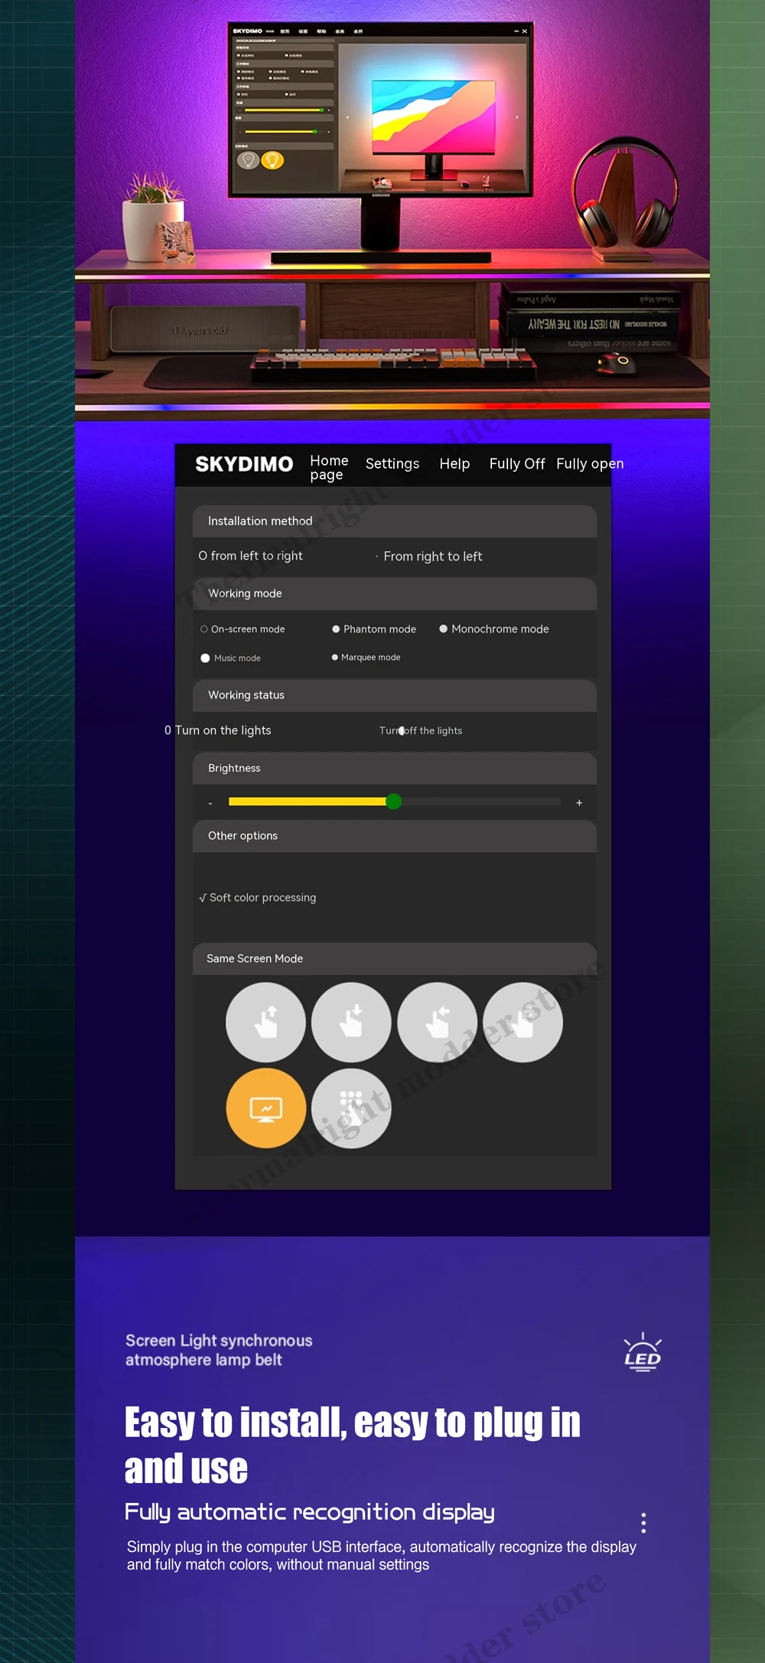The image size is (765, 1663).
Task: Click the green brightness slider handle
Action: pos(393,802)
